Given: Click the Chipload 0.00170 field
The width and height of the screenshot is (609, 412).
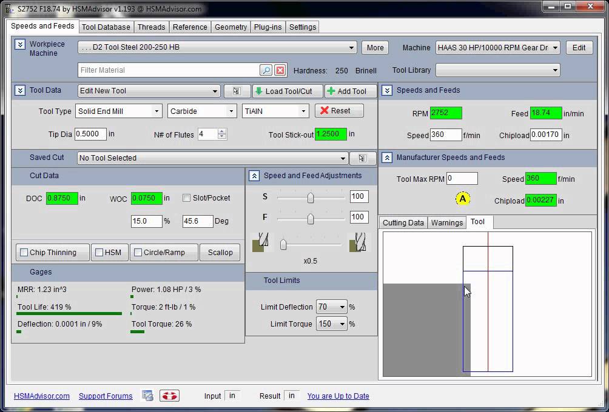Looking at the screenshot, I should pos(546,135).
